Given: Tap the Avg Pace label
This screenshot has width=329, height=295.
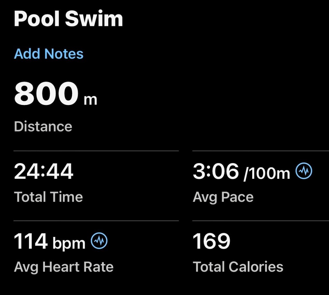Looking at the screenshot, I should tap(223, 197).
